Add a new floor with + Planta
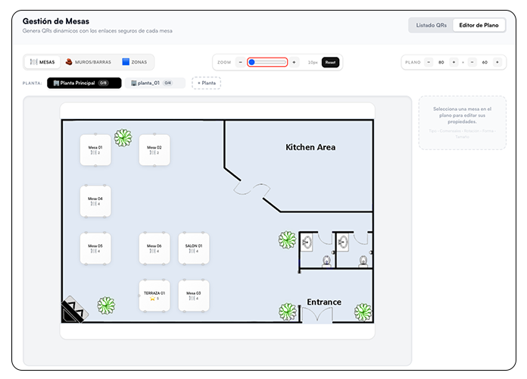This screenshot has width=527, height=379. (x=207, y=83)
